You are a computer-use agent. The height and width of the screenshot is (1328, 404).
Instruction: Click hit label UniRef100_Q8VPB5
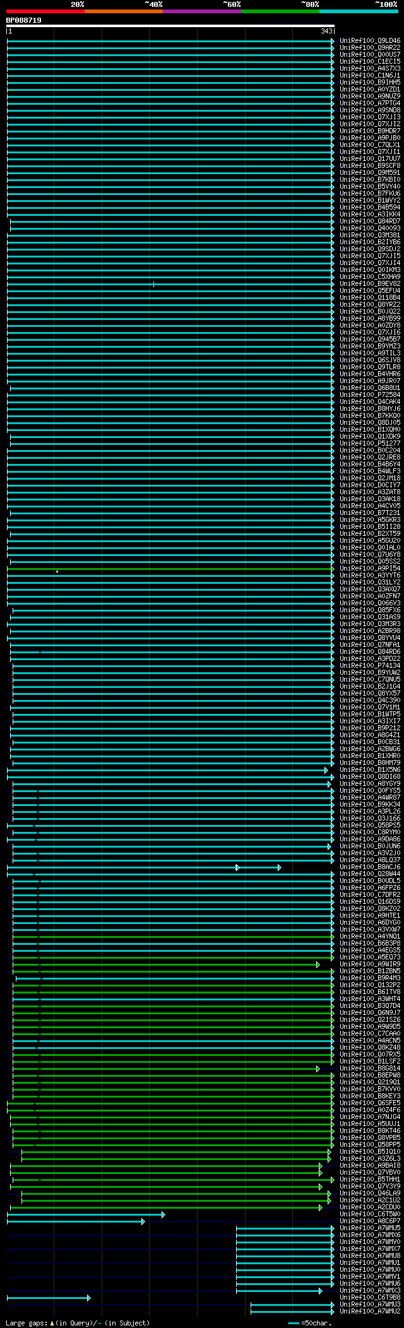[x=370, y=1137]
